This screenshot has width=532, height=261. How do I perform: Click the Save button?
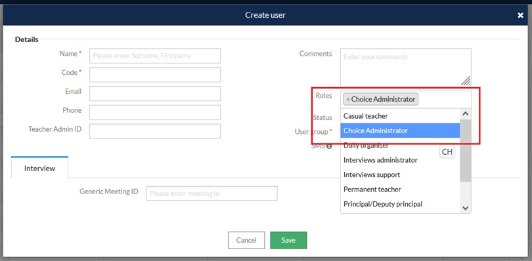click(x=288, y=240)
